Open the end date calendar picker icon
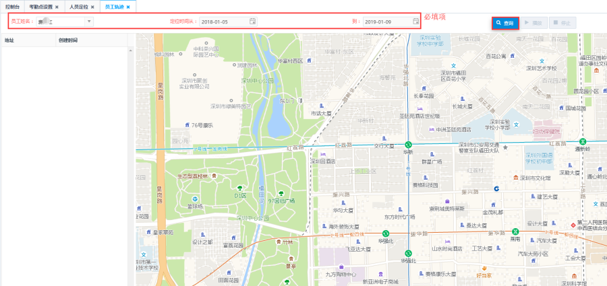 pos(416,22)
